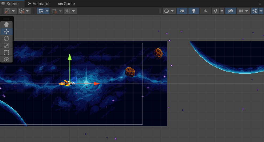Select the upper asteroid object

tap(158, 53)
